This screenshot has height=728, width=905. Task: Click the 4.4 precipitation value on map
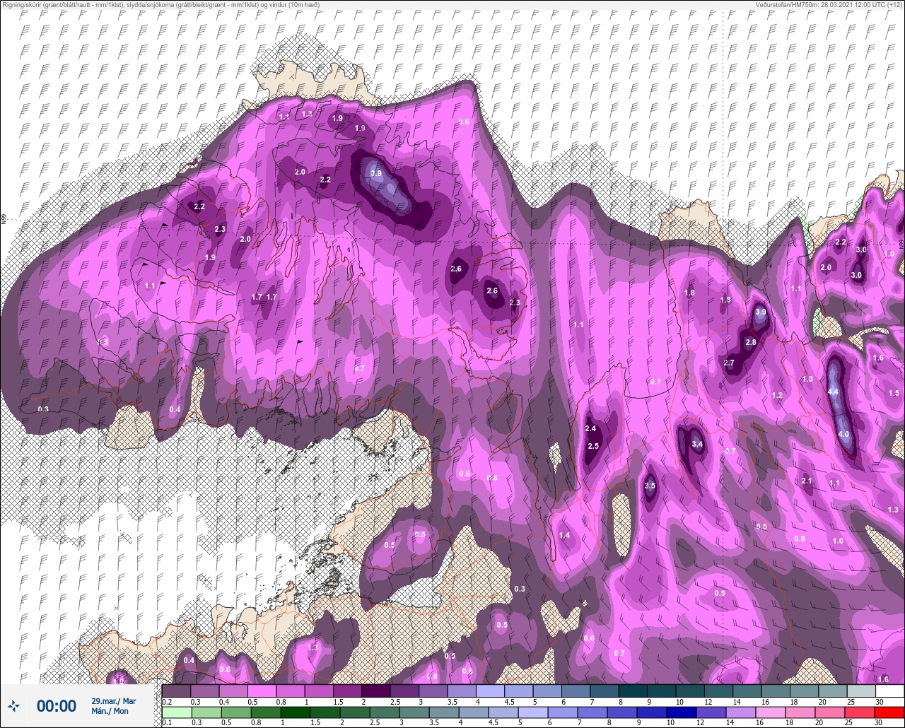833,392
